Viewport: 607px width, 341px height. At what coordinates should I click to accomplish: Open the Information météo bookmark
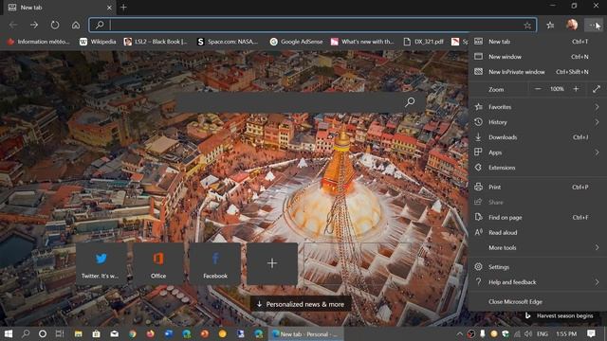(38, 42)
